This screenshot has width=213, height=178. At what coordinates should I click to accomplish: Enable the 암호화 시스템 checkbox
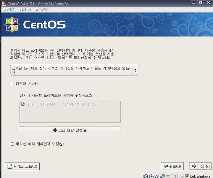[12, 83]
